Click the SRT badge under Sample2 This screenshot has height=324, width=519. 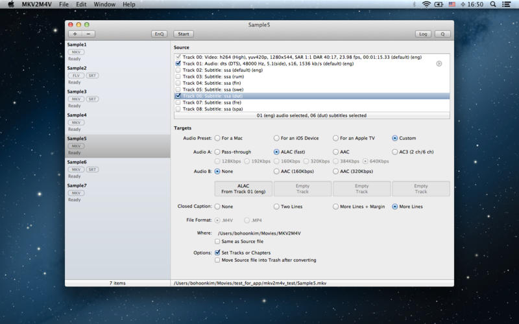(92, 76)
